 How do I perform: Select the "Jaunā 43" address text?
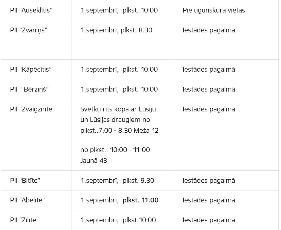[x=94, y=161]
